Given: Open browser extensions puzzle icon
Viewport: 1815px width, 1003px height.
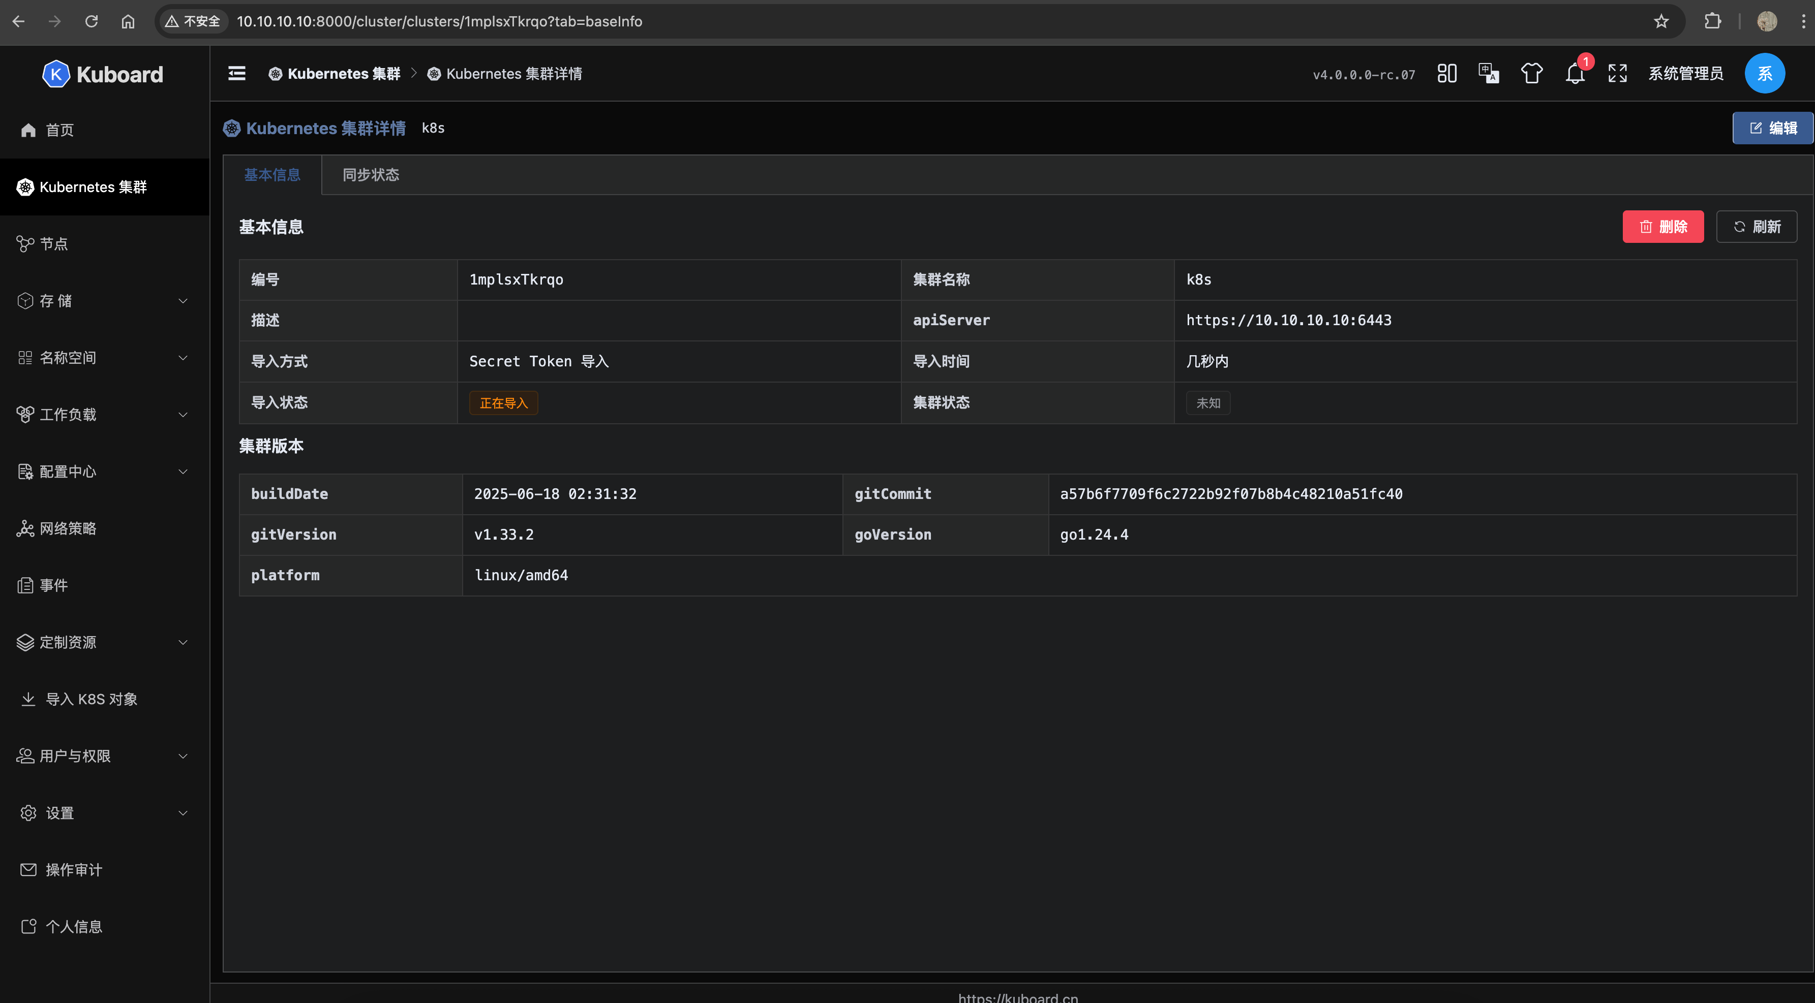Looking at the screenshot, I should 1712,21.
